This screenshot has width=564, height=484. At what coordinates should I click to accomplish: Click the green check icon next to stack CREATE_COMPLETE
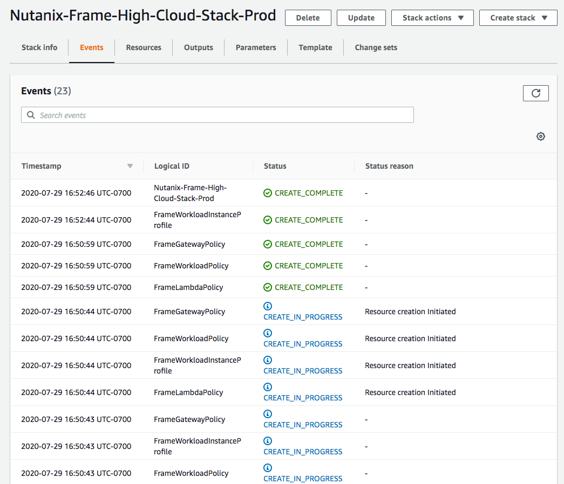click(x=268, y=192)
